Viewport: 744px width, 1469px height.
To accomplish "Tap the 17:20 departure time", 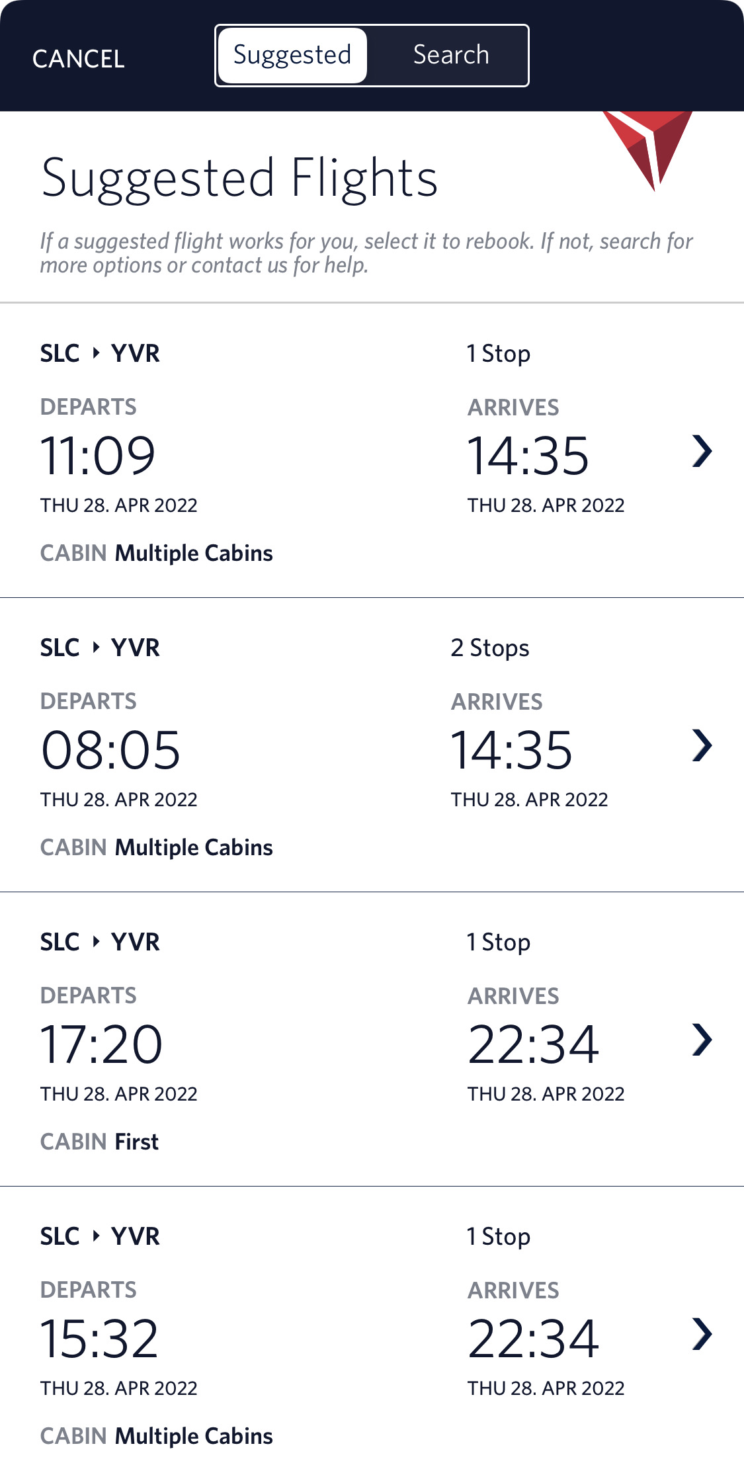I will coord(101,1044).
